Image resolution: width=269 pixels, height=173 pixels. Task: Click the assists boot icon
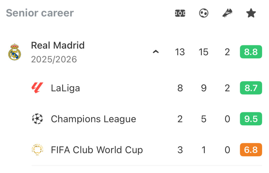[227, 13]
